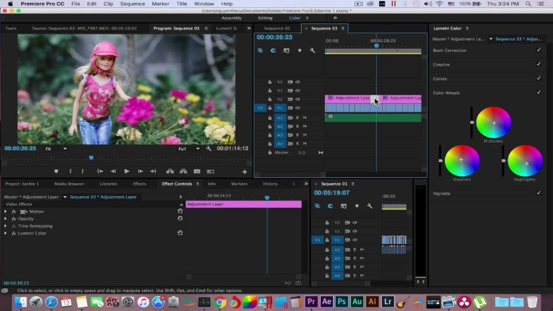Go to In point in Program monitor
The width and height of the screenshot is (553, 311).
pyautogui.click(x=100, y=171)
